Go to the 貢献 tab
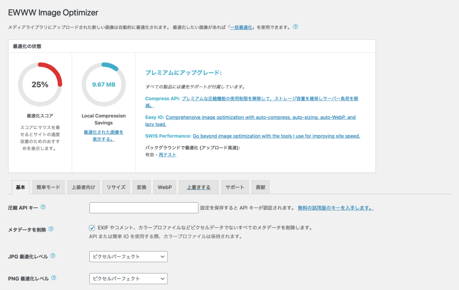Screen dimensions: 459x290 (260, 187)
